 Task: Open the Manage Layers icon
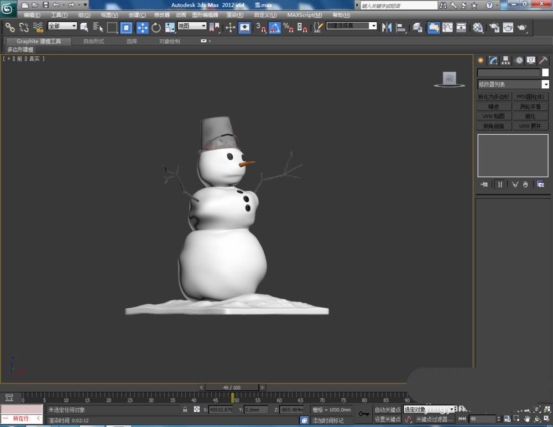click(417, 28)
